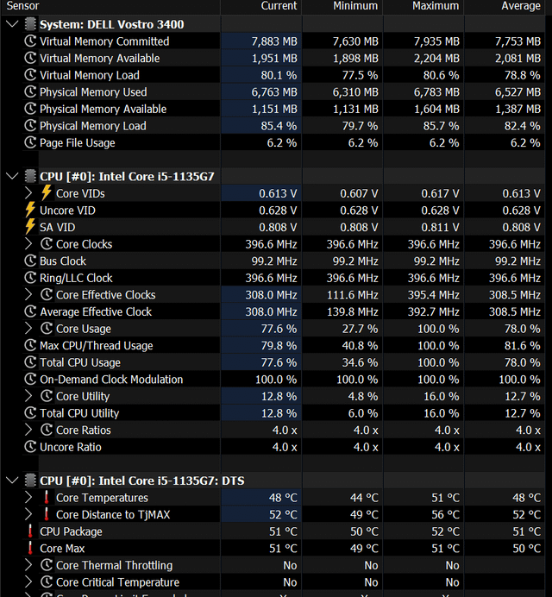This screenshot has height=597, width=552.
Task: Expand the Core Temperatures entry
Action: tap(28, 497)
